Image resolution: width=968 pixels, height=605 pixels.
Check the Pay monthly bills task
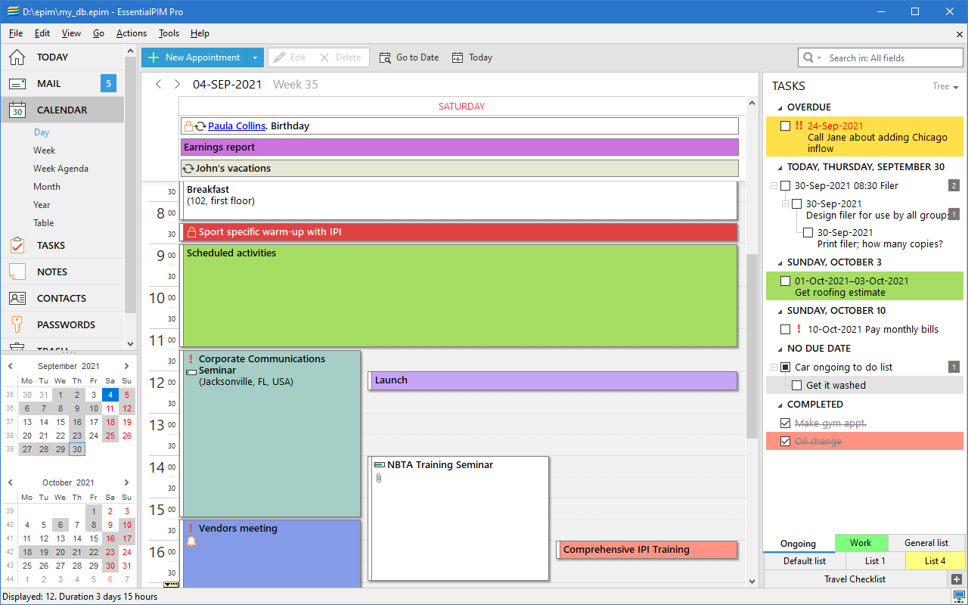point(785,330)
